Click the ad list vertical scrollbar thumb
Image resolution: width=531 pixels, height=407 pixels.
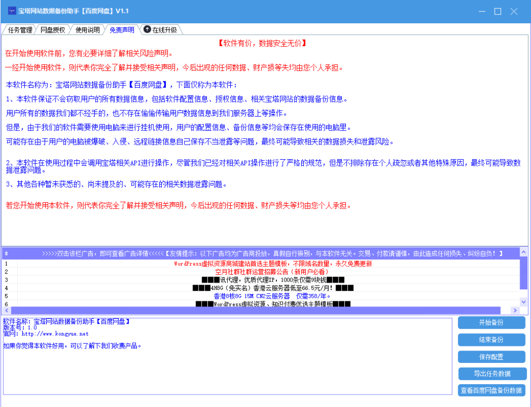click(523, 273)
